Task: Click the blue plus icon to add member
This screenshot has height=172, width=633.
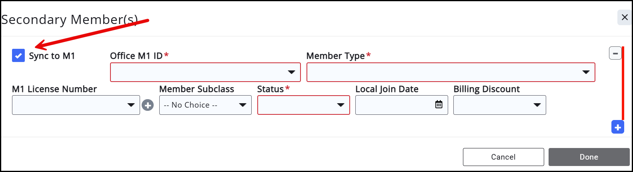Action: pyautogui.click(x=617, y=127)
